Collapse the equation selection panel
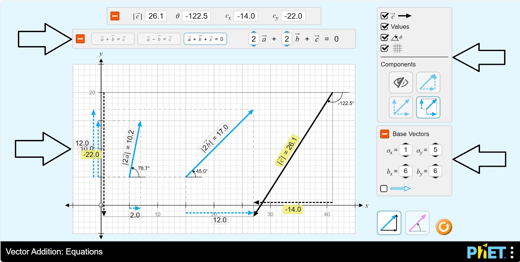Viewport: 520px width, 262px height. (80, 39)
